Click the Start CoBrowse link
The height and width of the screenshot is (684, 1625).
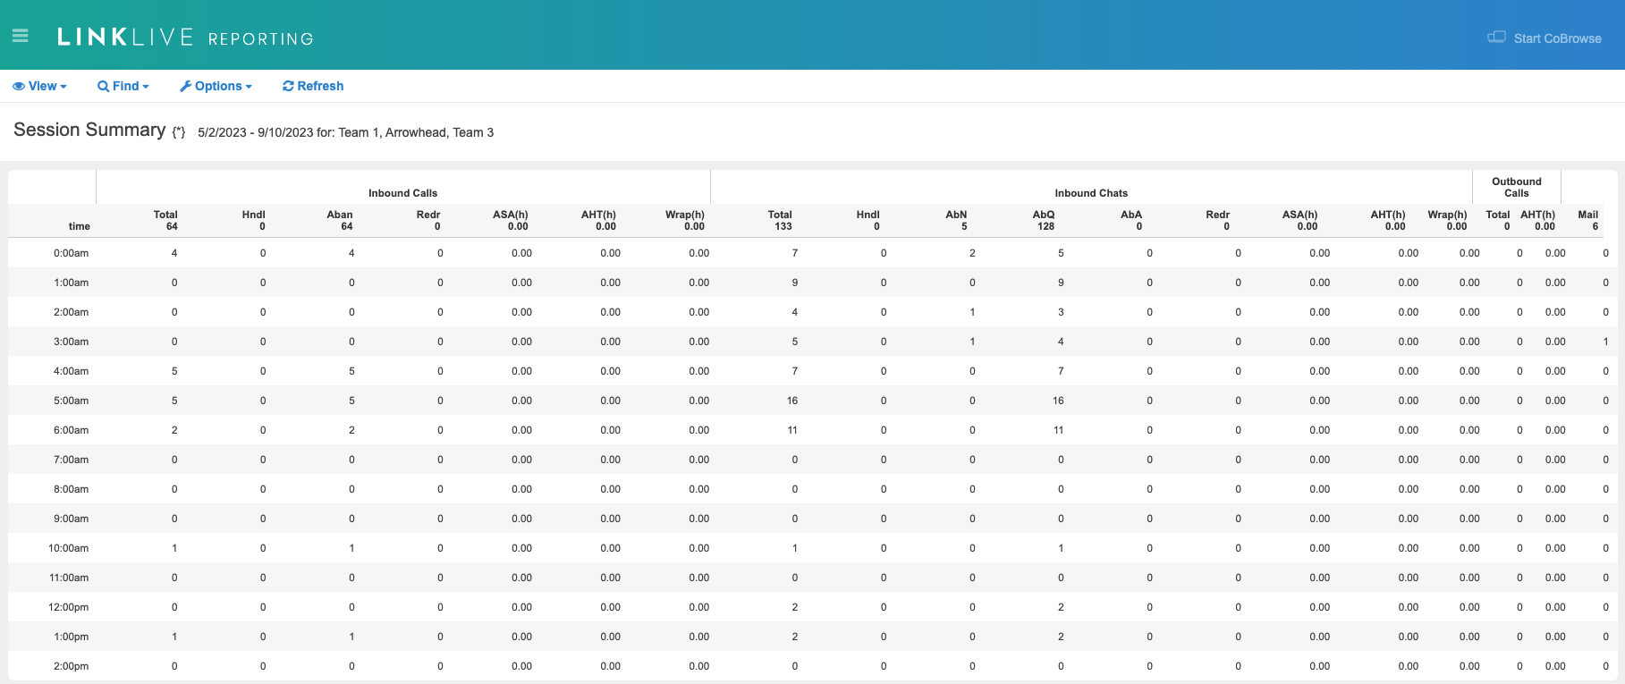click(x=1557, y=38)
